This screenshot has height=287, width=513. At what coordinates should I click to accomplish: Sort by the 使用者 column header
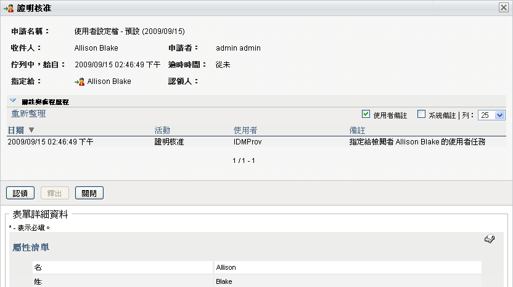click(245, 130)
